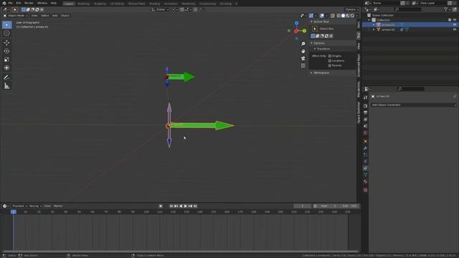
Task: Open the Material properties icon
Action: click(x=365, y=181)
